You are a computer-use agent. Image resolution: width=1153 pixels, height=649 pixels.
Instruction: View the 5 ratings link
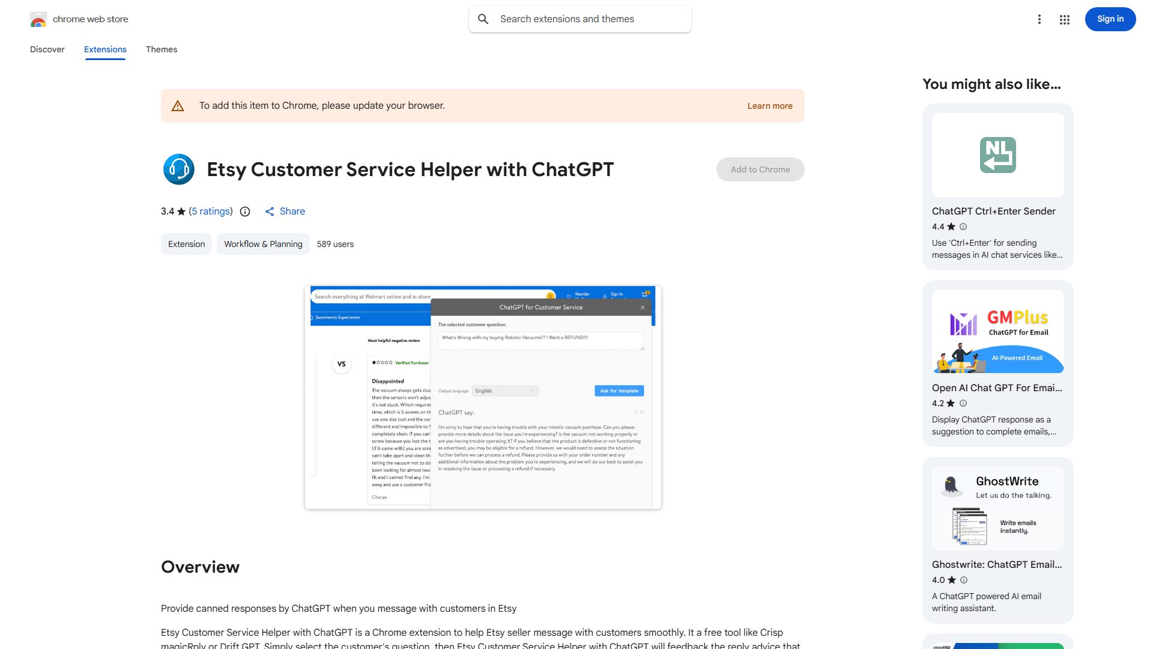[210, 212]
